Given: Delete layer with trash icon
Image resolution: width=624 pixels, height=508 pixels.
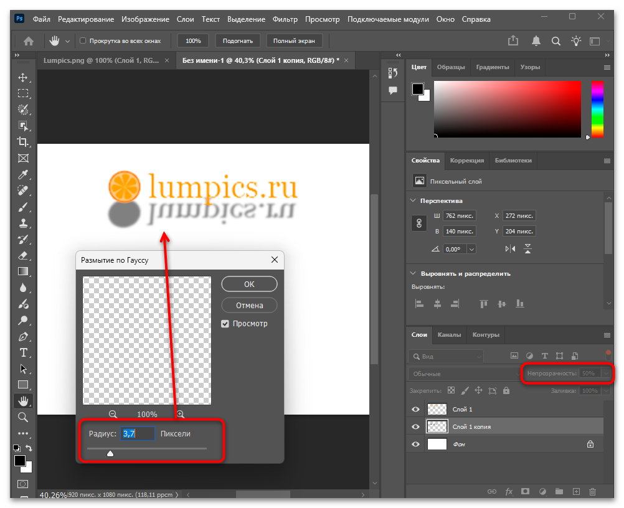Looking at the screenshot, I should coord(593,492).
